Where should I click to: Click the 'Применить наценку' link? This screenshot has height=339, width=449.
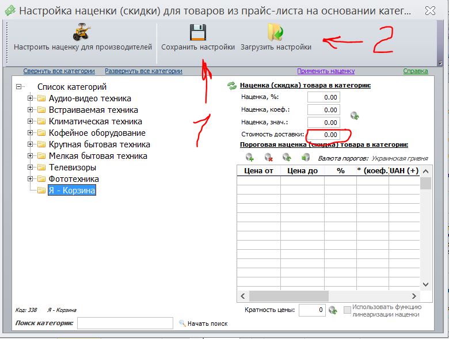pyautogui.click(x=326, y=71)
